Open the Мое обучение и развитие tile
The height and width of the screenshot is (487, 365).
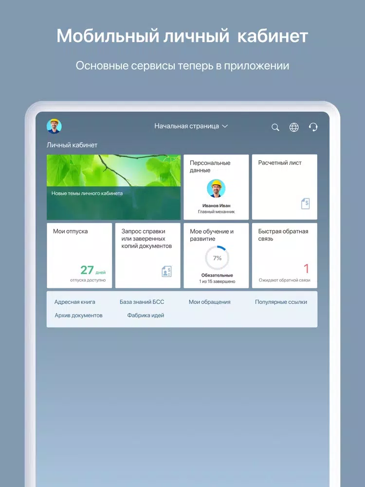216,256
